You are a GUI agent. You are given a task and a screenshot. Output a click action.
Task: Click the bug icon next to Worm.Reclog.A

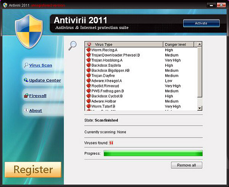pos(89,50)
